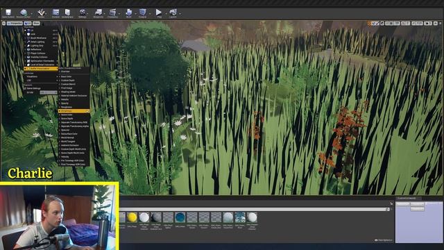The width and height of the screenshot is (444, 250).
Task: Open the Optimization Viewmodes submenu
Action: [x=41, y=61]
